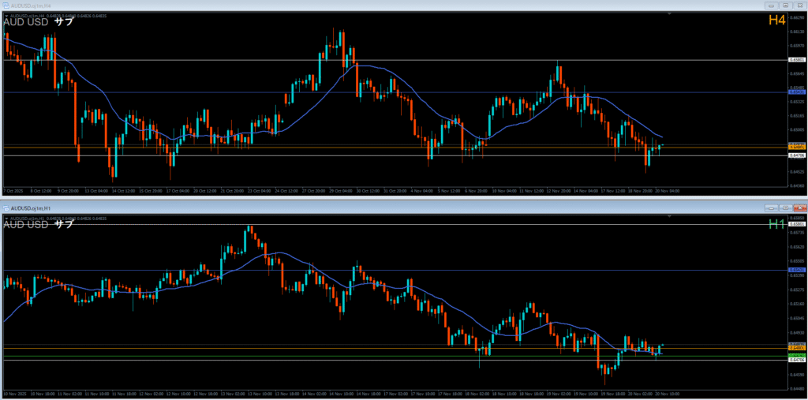
Task: Select the white 0.65801 price tag in the H1 chart
Action: [797, 224]
